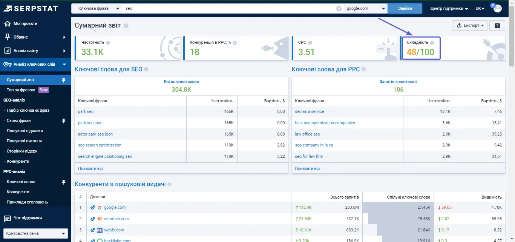Viewport: 515px width, 242px height.
Task: Click key icon of Аналіз ключових слів
Action: (7, 64)
